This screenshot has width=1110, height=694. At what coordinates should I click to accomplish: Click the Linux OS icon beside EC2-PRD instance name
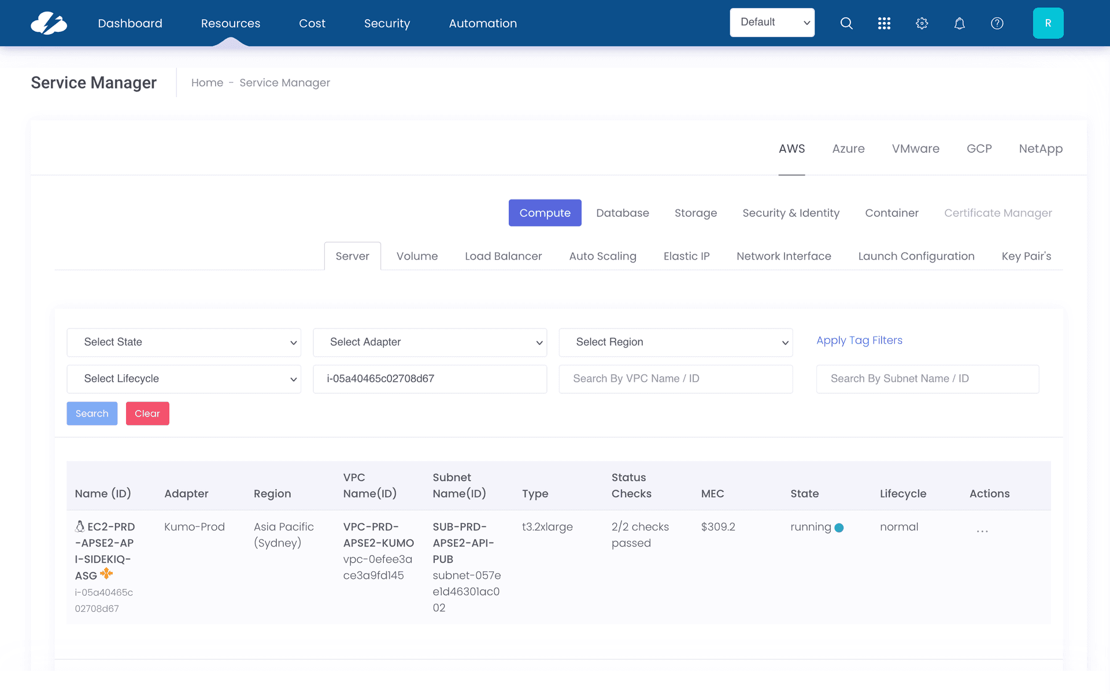tap(80, 526)
